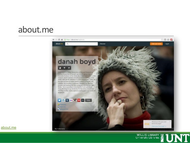
Task: Click the share arrow icon
Action: [69, 68]
